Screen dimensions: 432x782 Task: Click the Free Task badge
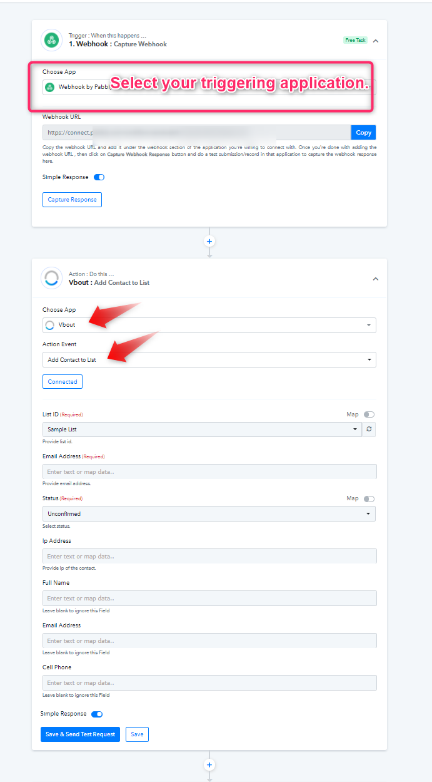(355, 40)
